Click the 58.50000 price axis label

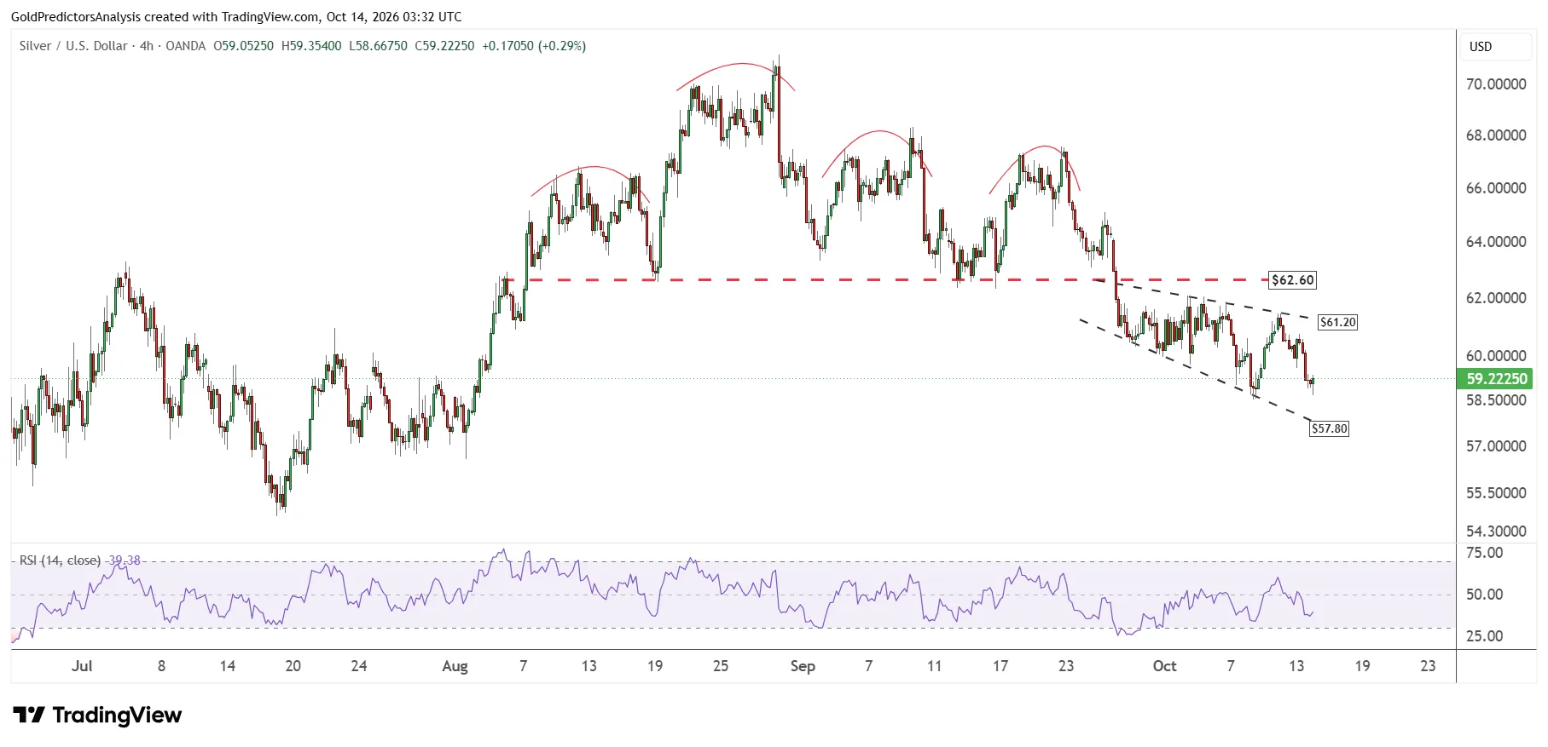coord(1496,400)
